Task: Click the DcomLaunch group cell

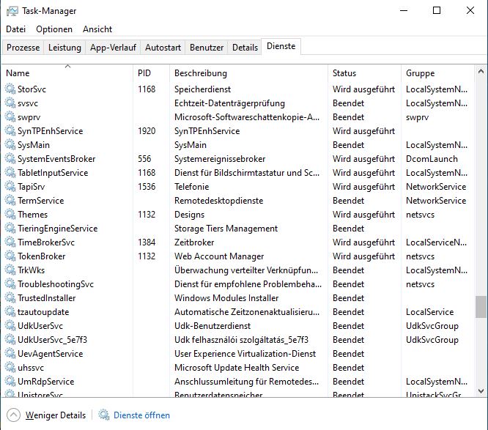Action: point(432,159)
